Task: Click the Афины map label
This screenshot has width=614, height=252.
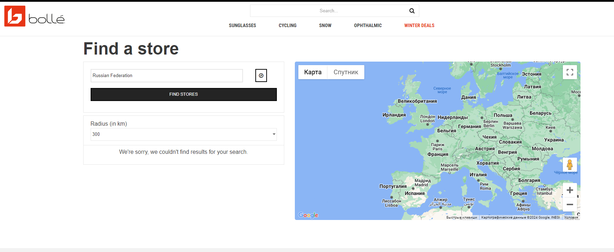Action: click(x=523, y=207)
